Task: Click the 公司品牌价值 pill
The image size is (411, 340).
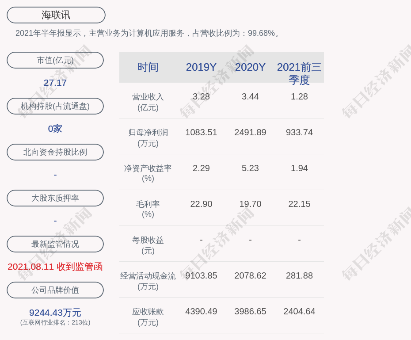Action: [x=55, y=290]
